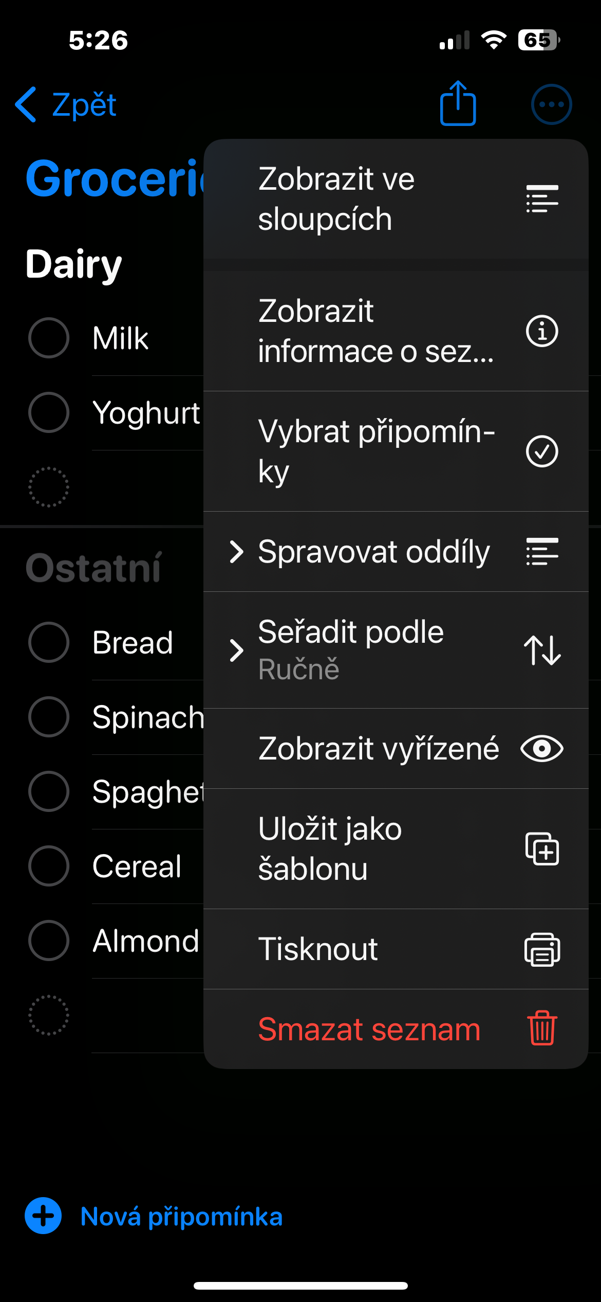Image resolution: width=601 pixels, height=1302 pixels.
Task: Tap the blue plus icon for new reminder
Action: click(x=43, y=1216)
